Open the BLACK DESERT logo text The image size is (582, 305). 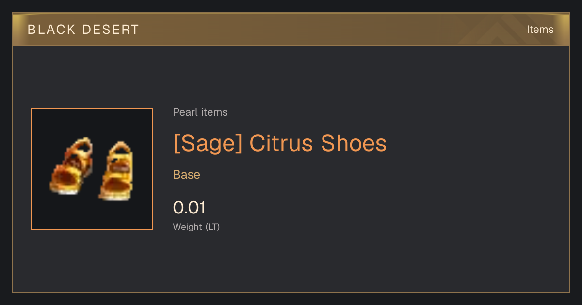[x=83, y=30]
